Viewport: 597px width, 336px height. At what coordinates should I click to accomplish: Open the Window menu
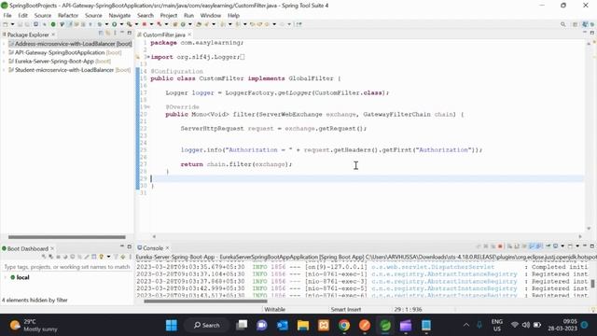coord(211,15)
